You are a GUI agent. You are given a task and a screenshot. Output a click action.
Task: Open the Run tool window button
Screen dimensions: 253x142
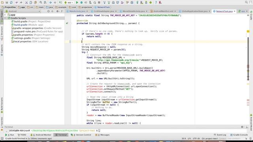tap(9, 135)
